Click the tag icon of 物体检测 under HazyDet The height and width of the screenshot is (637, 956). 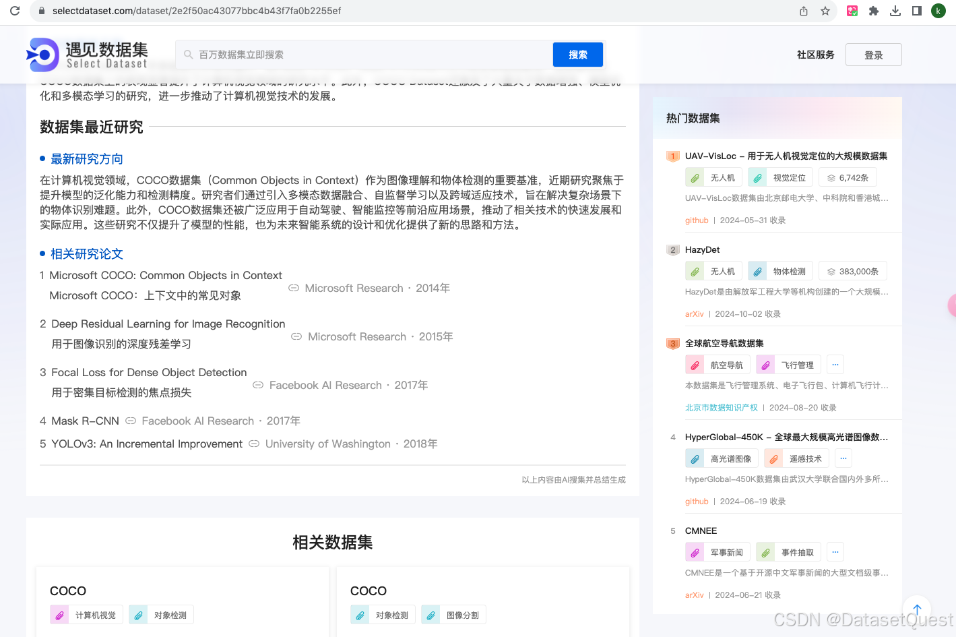757,272
